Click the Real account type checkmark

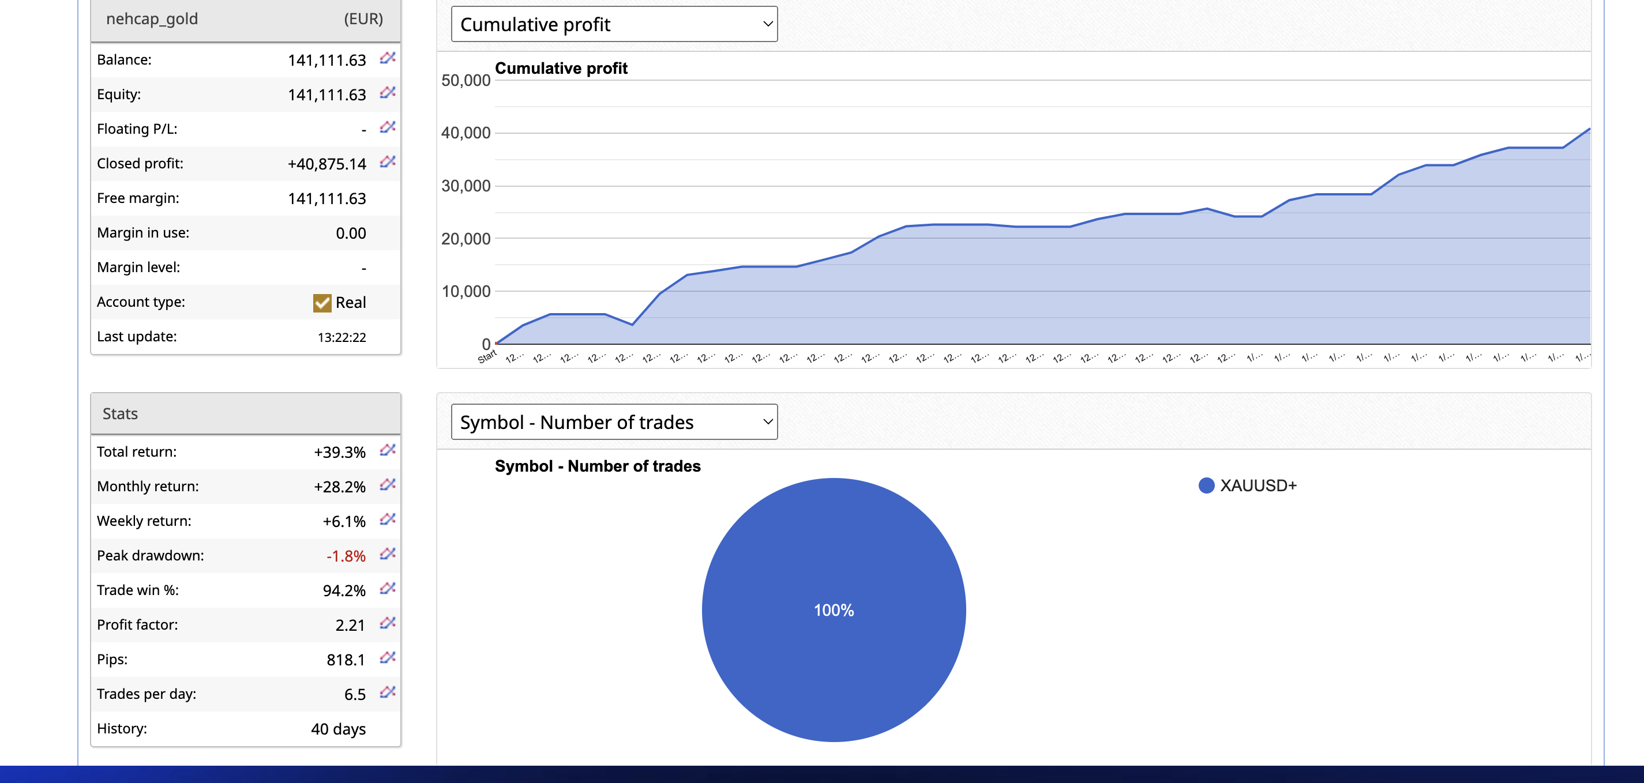(x=322, y=303)
